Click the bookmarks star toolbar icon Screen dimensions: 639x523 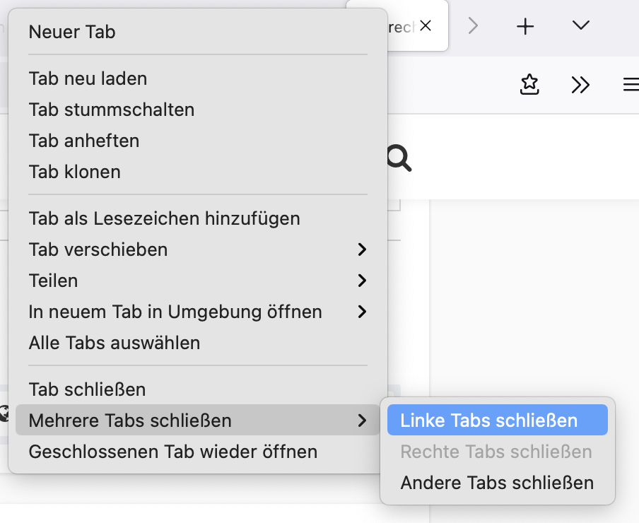[529, 86]
